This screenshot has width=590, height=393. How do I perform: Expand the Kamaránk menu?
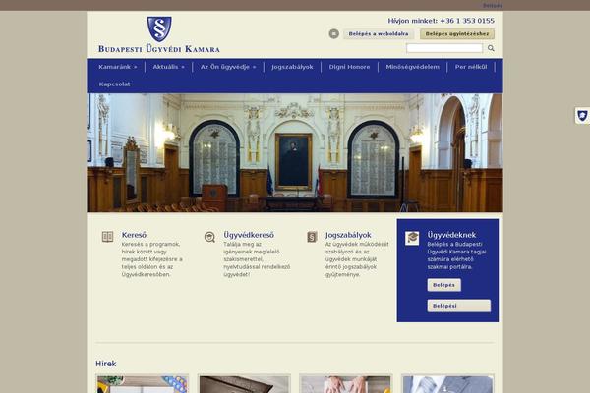pyautogui.click(x=118, y=67)
